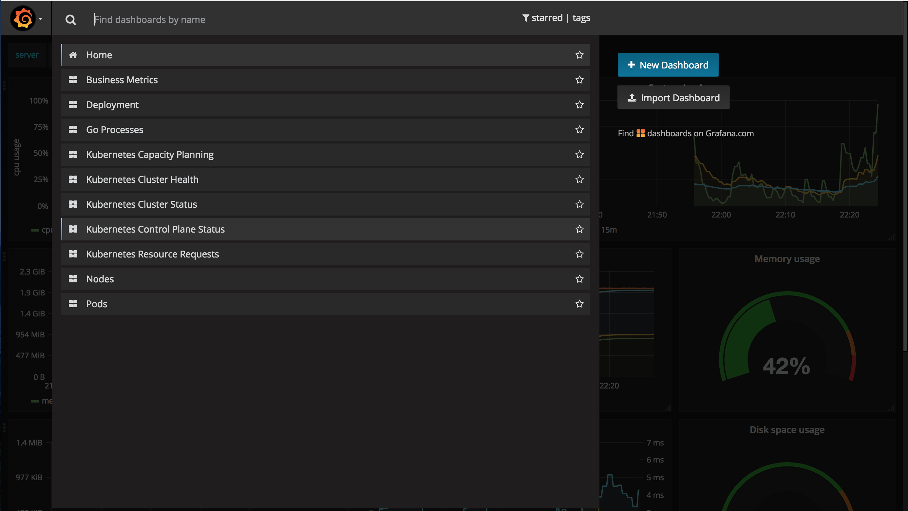Click the Disk space usage panel title
The width and height of the screenshot is (908, 511).
point(787,430)
